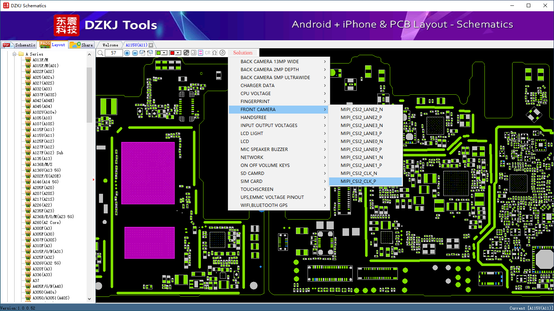The width and height of the screenshot is (554, 311).
Task: Click the DZKJ red logo in banner
Action: click(66, 25)
